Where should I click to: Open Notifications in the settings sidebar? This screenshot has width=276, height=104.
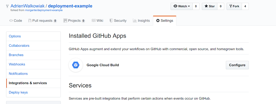click(33, 74)
